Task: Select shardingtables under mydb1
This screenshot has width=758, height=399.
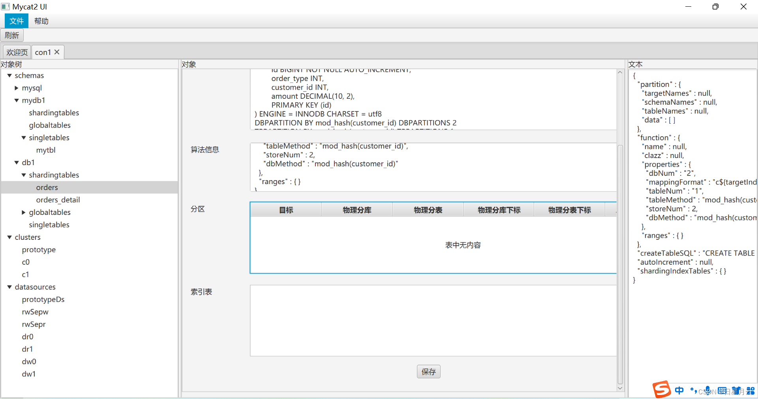Action: click(54, 113)
